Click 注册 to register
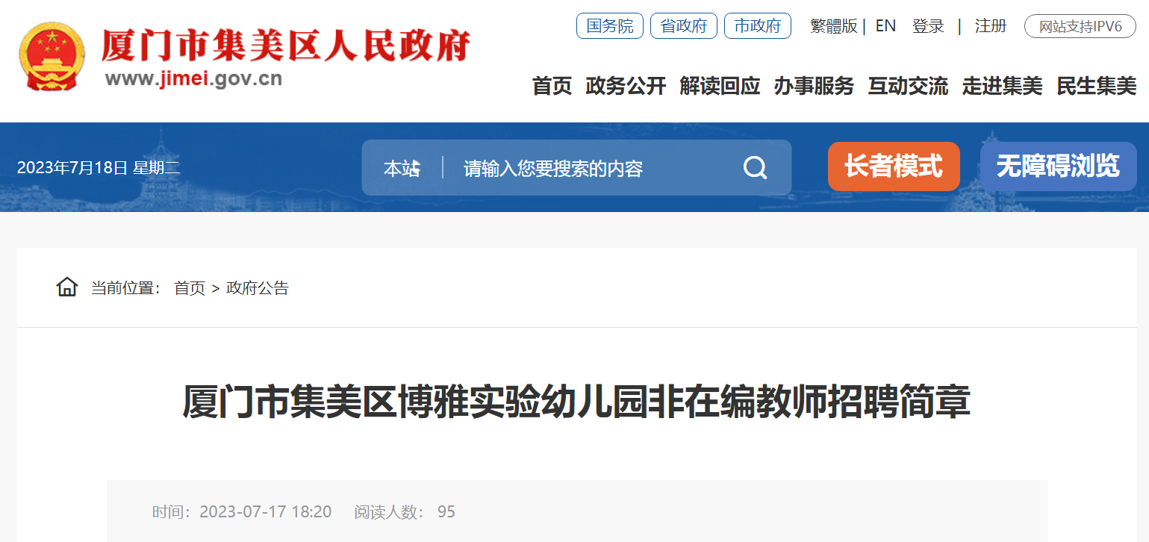 (x=991, y=26)
